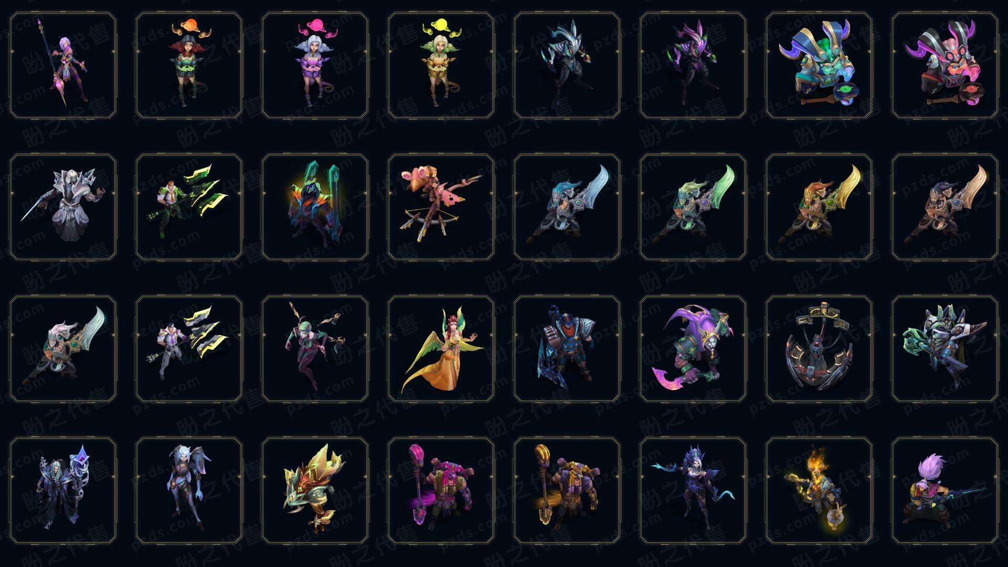Select the magenta staff bearded brute skin
Viewport: 1008px width, 567px height.
point(441,490)
